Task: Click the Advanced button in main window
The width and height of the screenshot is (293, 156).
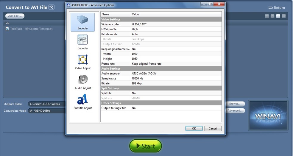Action: pos(235,111)
